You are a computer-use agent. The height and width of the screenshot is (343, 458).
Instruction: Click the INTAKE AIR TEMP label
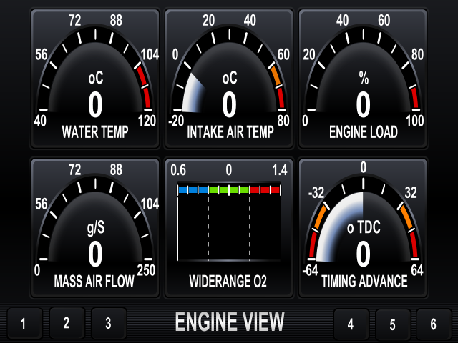point(230,132)
